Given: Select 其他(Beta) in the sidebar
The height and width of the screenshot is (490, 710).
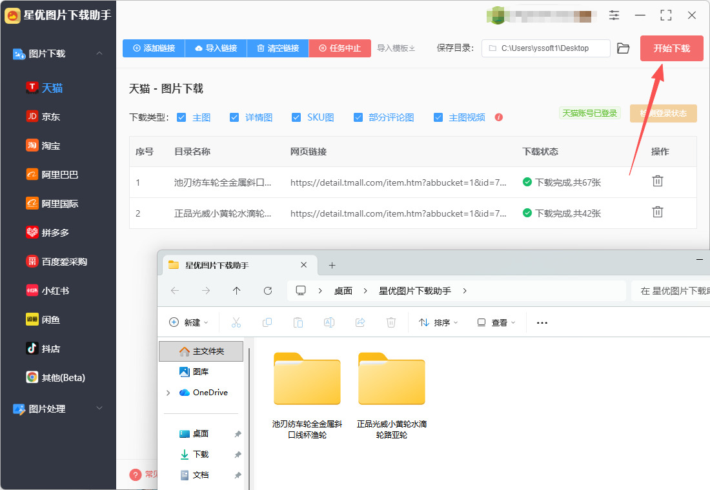Looking at the screenshot, I should pos(56,377).
